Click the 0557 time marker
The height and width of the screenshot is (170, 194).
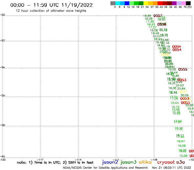(x=158, y=16)
